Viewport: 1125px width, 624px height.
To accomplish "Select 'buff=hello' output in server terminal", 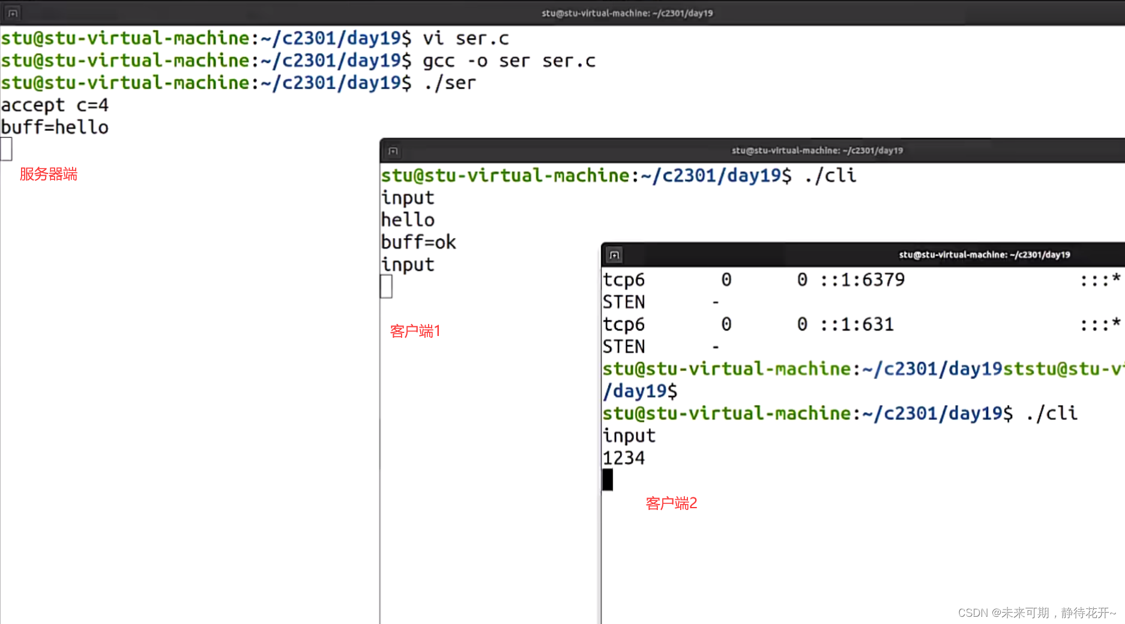I will click(55, 127).
